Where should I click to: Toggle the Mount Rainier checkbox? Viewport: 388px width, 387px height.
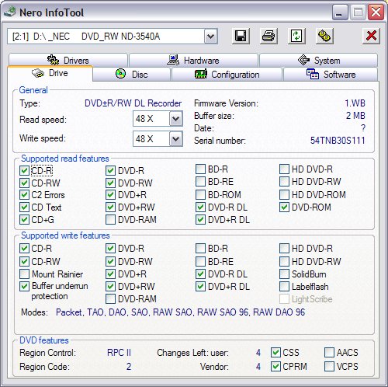(24, 274)
